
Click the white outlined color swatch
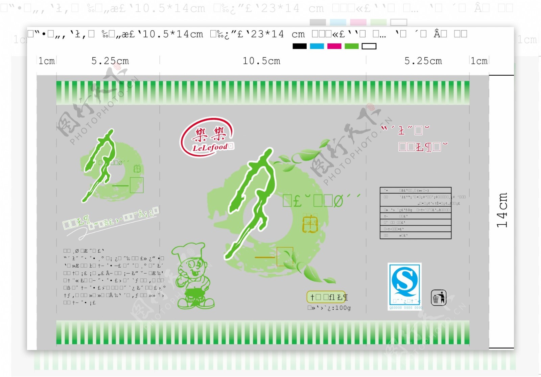point(369,46)
